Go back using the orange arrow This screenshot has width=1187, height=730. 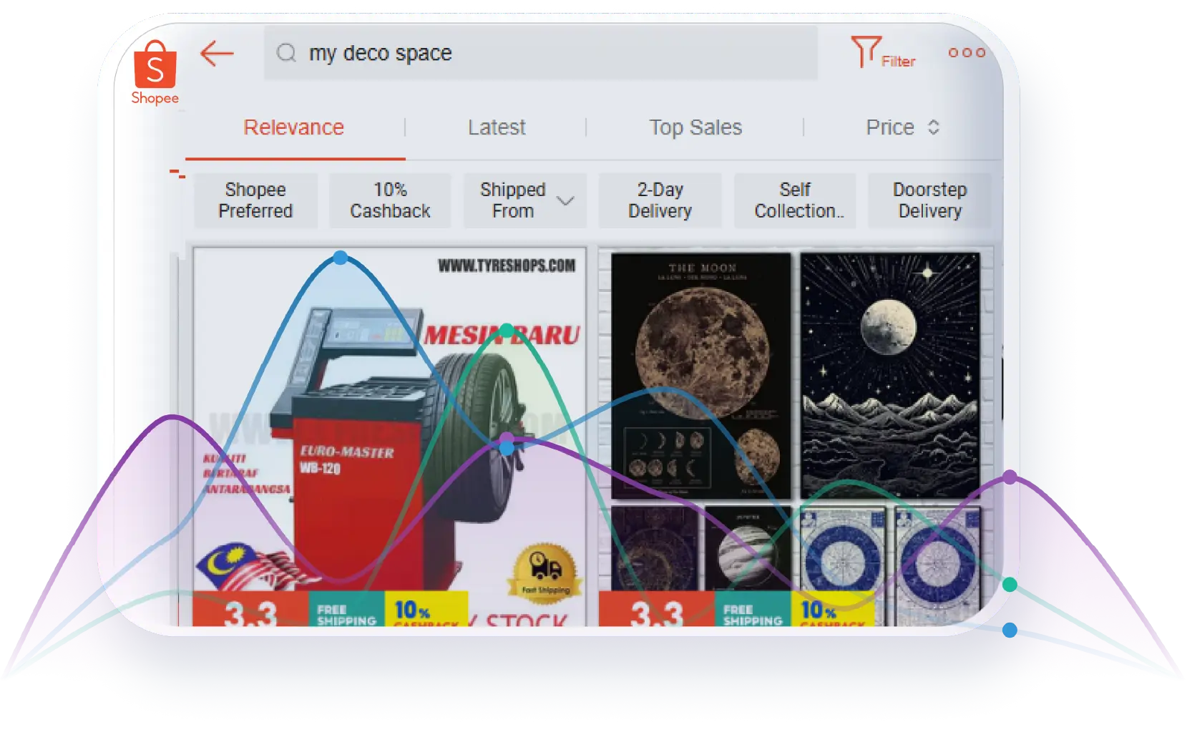[217, 54]
